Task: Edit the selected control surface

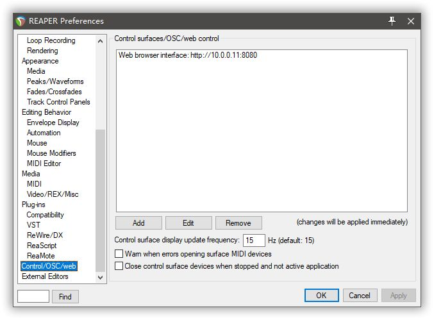Action: click(188, 223)
